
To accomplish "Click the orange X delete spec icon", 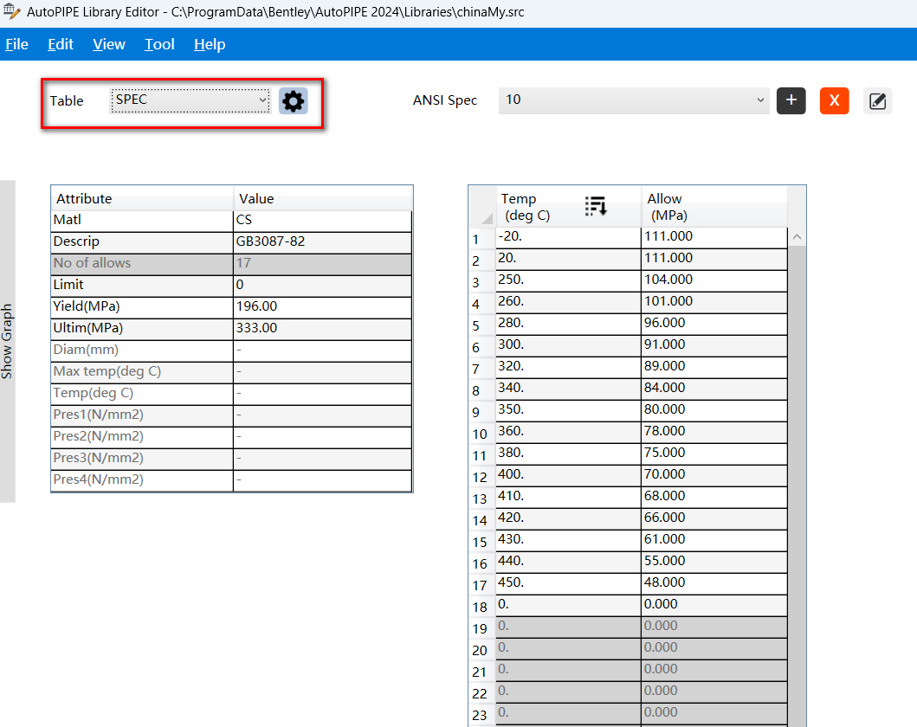I will [x=834, y=100].
